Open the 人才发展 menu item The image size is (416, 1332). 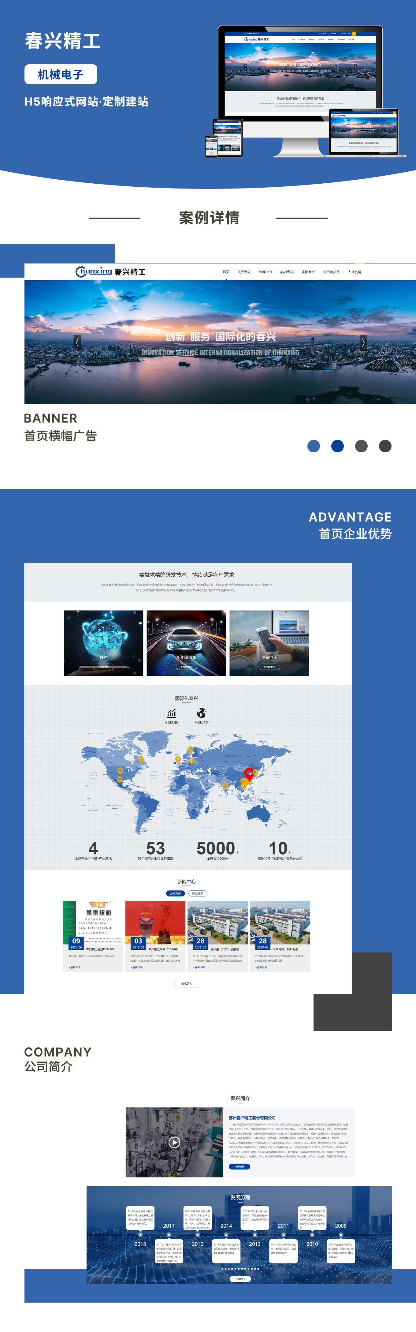[355, 272]
